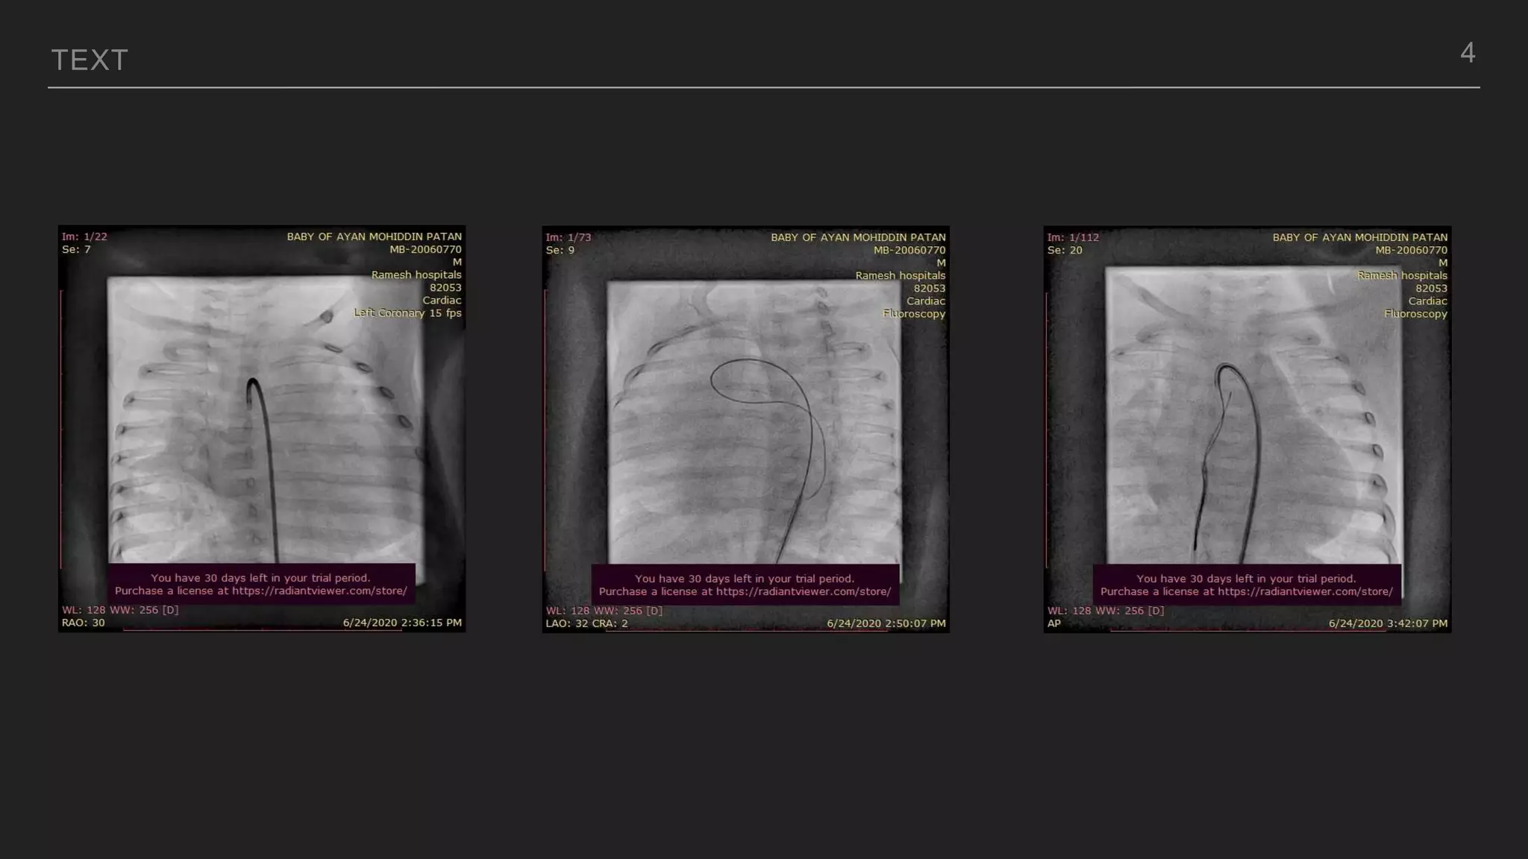Click 'Se: 20' label on third image
Viewport: 1528px width, 859px height.
1065,250
